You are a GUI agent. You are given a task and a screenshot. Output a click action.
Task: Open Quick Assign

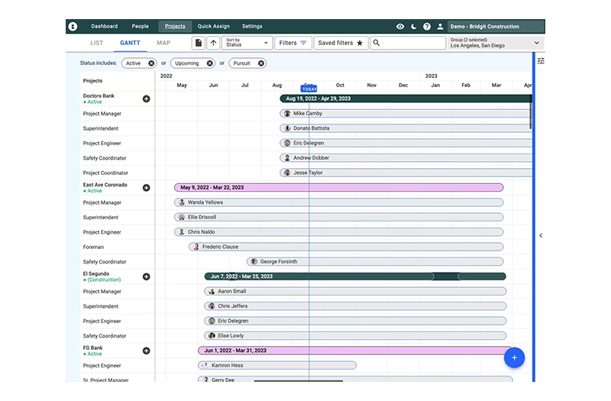click(x=214, y=27)
